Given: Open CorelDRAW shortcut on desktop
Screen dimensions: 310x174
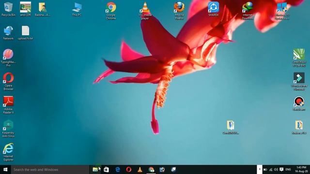Looking at the screenshot, I should [x=299, y=58].
